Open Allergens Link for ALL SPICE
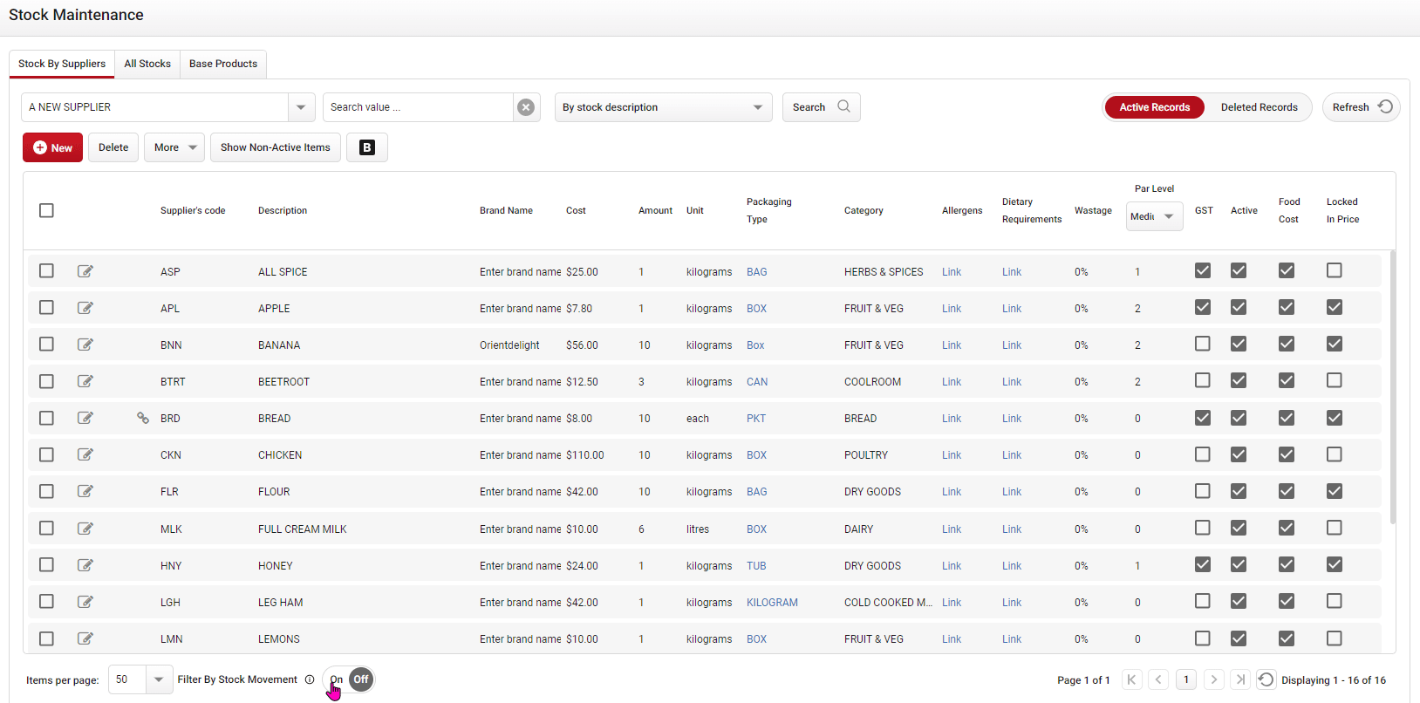The width and height of the screenshot is (1420, 703). [x=952, y=272]
